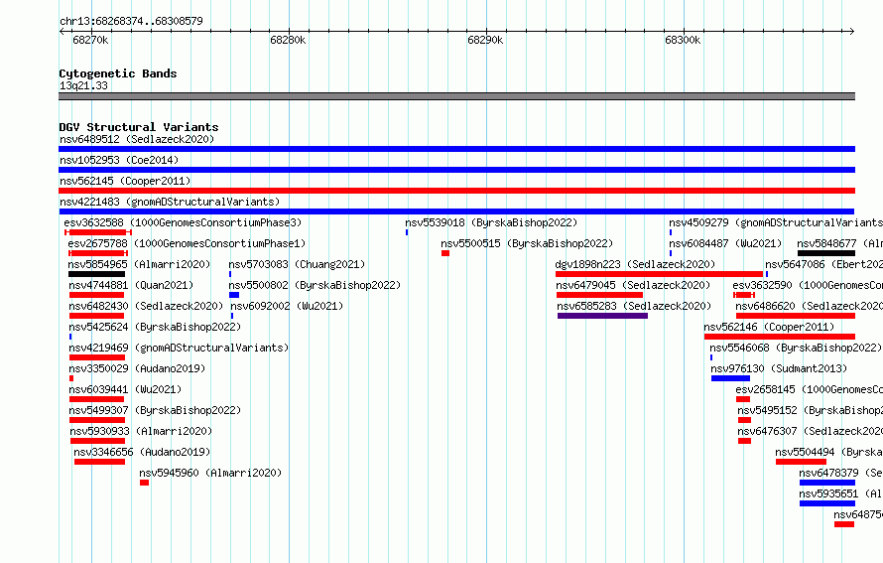883x563 pixels.
Task: Open nsv6479045 (Sedlazeck2020) label
Action: 633,285
